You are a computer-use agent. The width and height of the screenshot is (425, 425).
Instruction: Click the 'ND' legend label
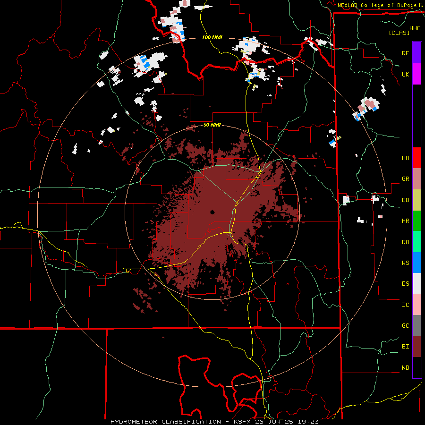click(405, 368)
